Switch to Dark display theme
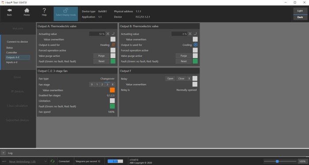The height and width of the screenshot is (165, 309). tap(300, 17)
